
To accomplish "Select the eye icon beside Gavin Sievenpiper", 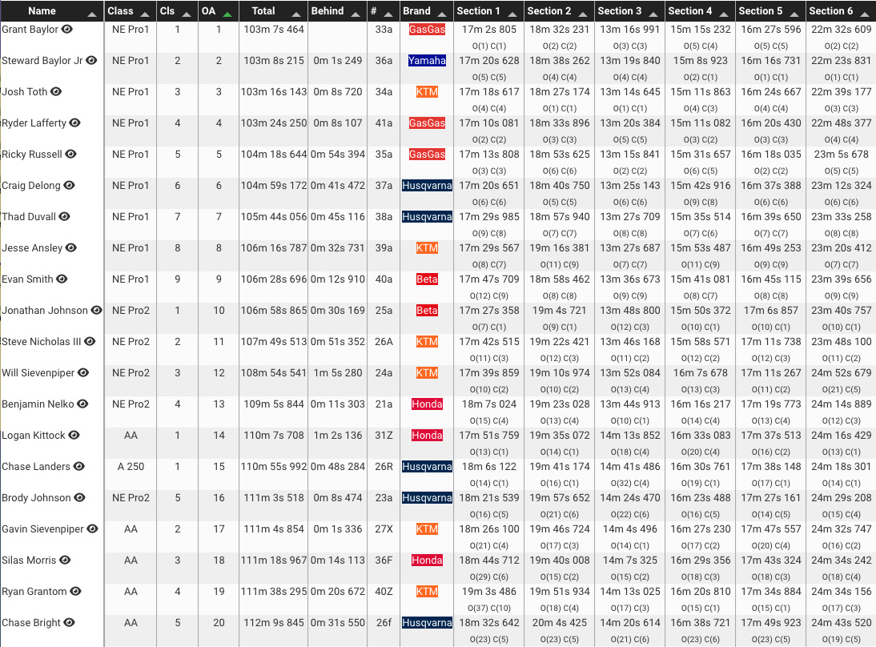I will [92, 529].
